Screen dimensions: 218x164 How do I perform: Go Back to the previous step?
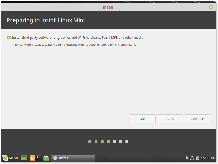(x=170, y=119)
